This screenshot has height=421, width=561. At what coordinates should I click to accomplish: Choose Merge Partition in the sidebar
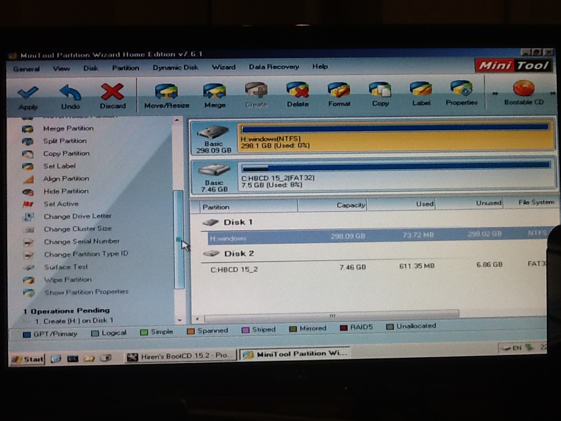point(68,129)
